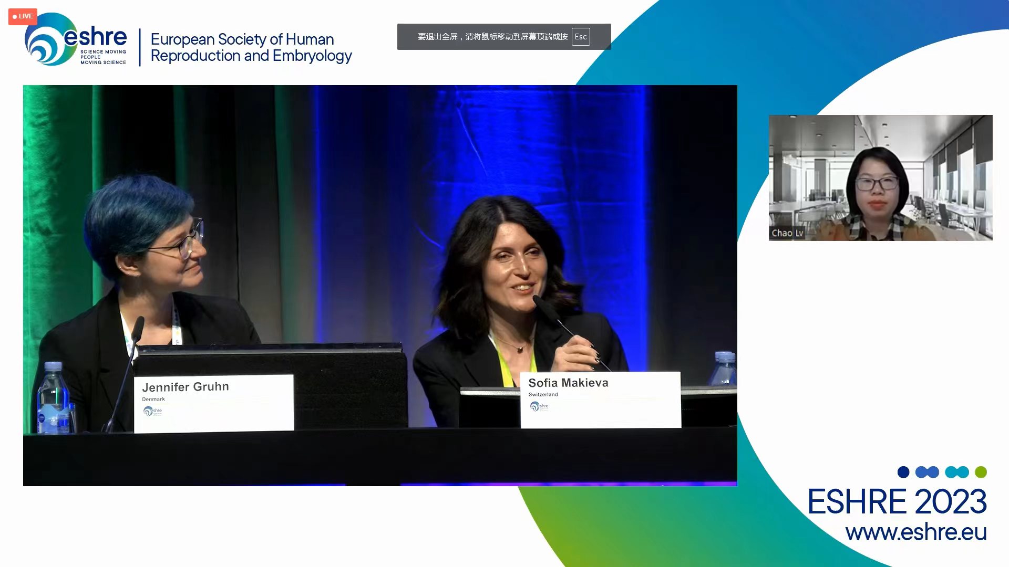Click the Sofia Makieva name card
The width and height of the screenshot is (1009, 567).
(x=600, y=399)
